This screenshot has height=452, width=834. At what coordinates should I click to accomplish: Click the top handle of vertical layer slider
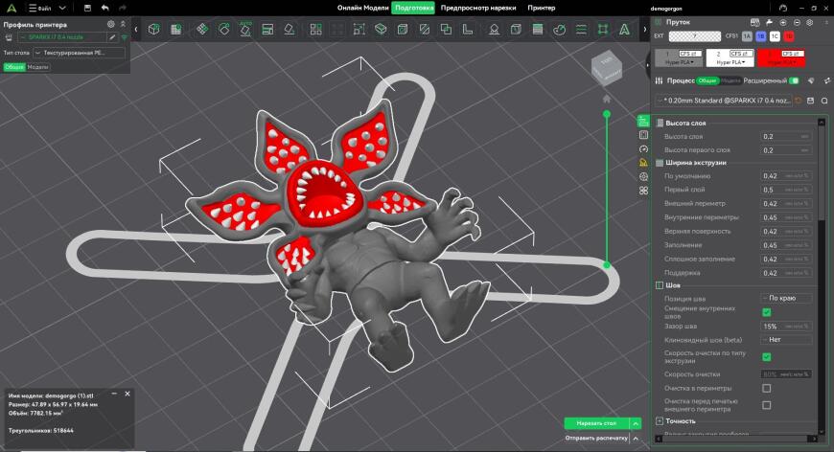pyautogui.click(x=607, y=114)
